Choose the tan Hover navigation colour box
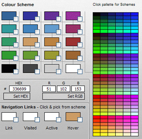142x139 pixels. point(73,117)
